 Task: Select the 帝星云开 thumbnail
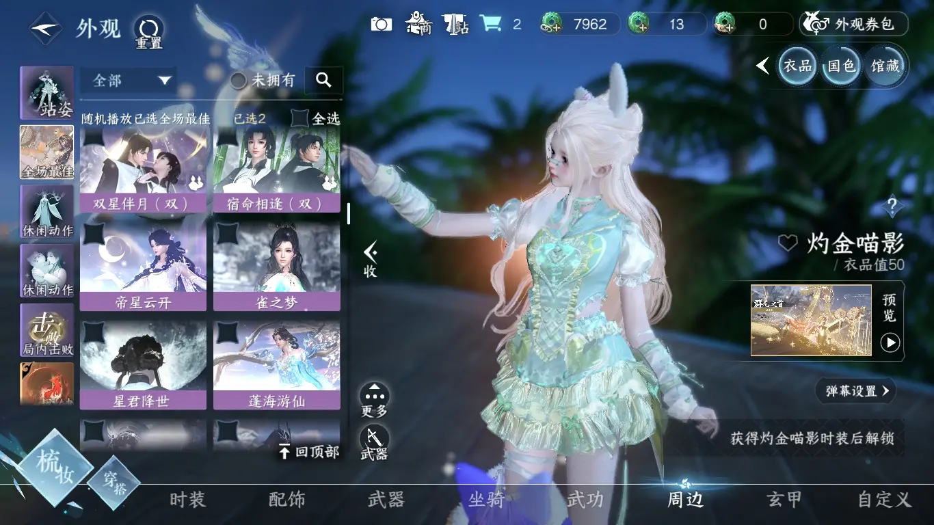pos(143,267)
